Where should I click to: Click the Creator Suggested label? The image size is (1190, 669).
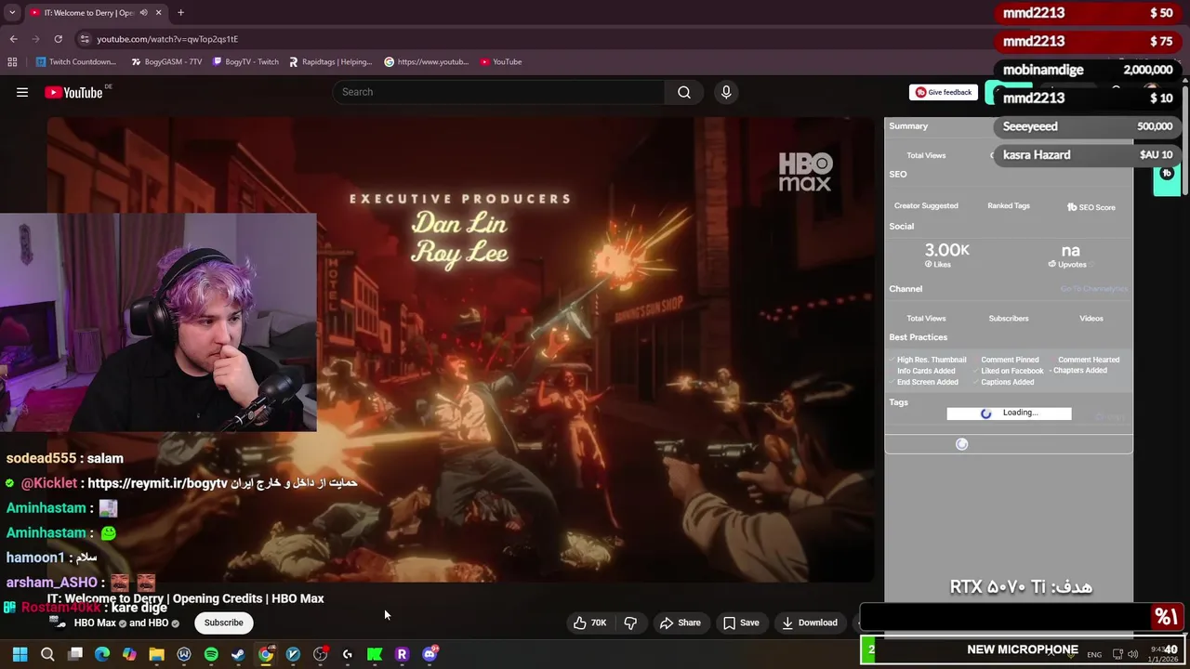926,205
